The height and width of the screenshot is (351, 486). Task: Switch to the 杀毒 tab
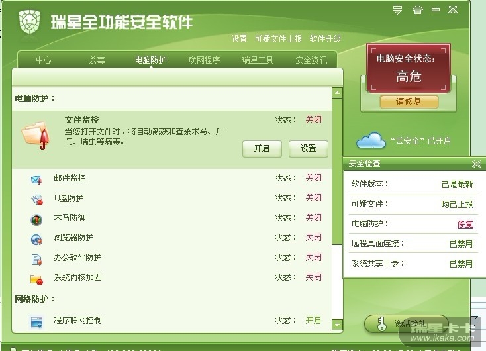point(97,60)
